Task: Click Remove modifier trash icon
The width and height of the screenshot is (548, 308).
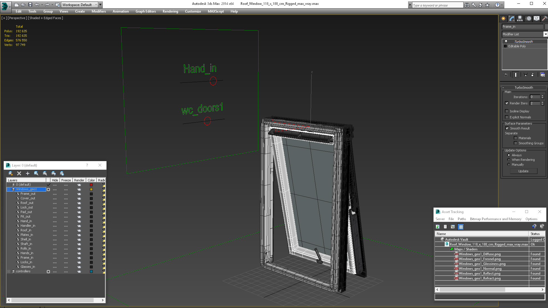Action: [x=532, y=75]
